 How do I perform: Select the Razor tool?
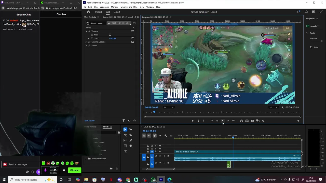click(x=131, y=135)
